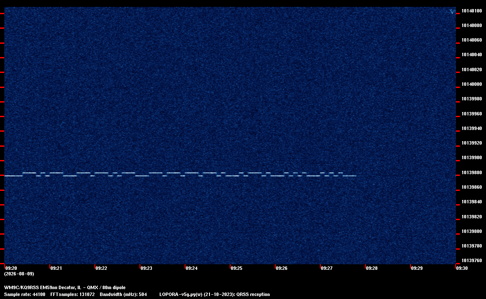Click the 09:26 time axis label

click(282, 268)
